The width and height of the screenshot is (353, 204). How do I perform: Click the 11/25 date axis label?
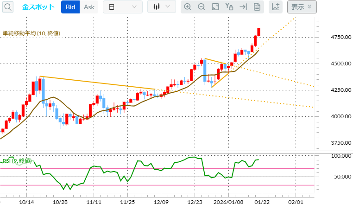tap(127, 202)
